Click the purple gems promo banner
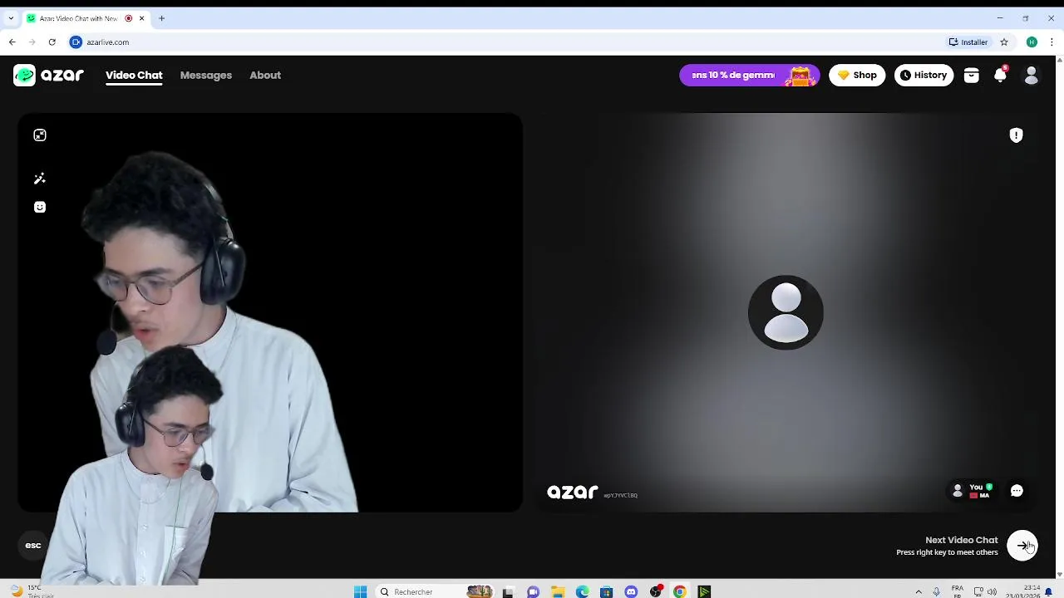The image size is (1064, 598). point(749,76)
